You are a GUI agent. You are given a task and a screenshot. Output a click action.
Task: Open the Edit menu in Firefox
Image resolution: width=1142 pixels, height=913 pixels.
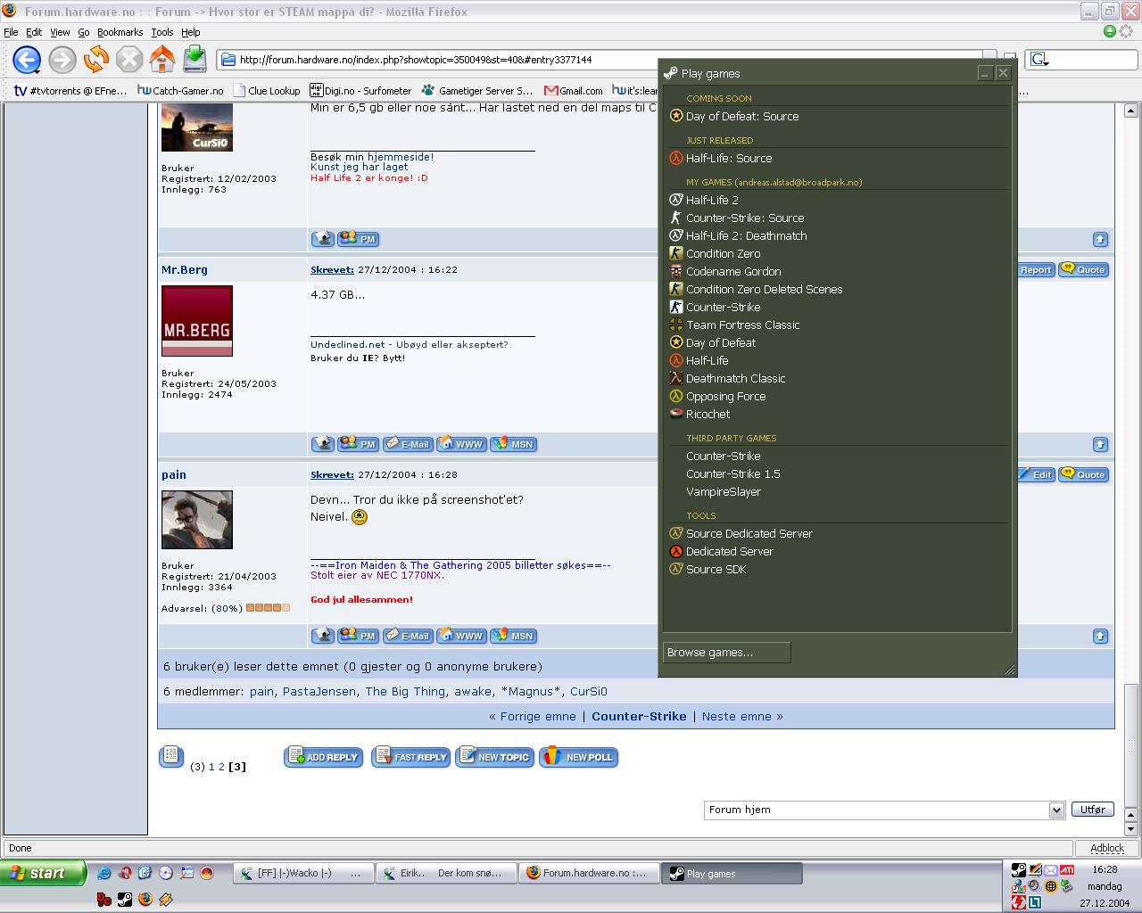tap(34, 32)
